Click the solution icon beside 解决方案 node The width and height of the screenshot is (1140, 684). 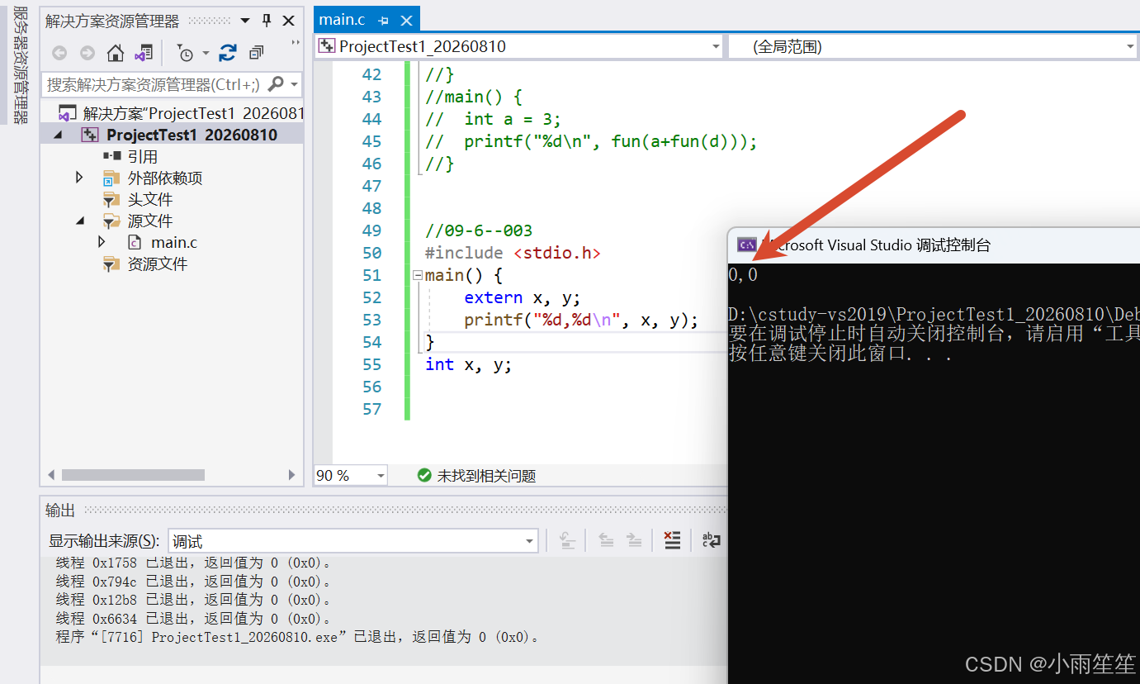pos(68,113)
